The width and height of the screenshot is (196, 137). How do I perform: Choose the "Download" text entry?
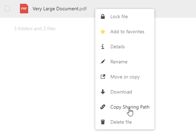point(121,92)
